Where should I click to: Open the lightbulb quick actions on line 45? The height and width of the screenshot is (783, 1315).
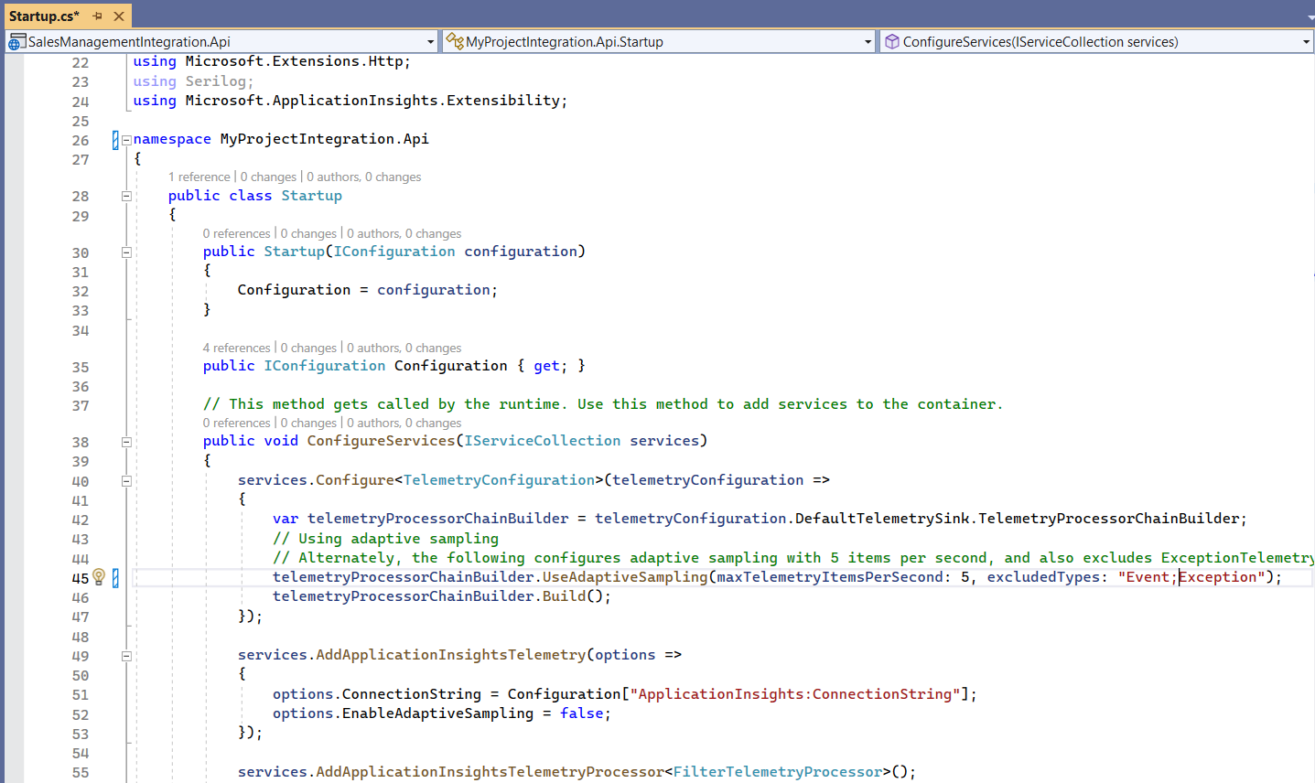coord(99,577)
